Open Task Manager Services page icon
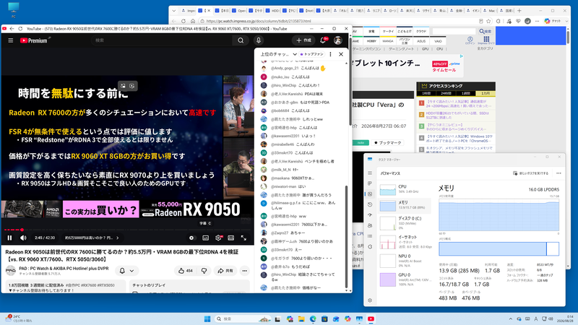The width and height of the screenshot is (578, 325). tap(370, 247)
